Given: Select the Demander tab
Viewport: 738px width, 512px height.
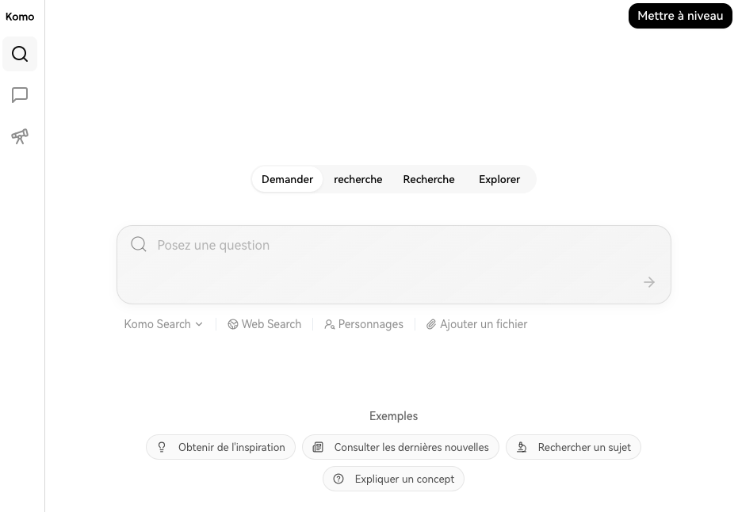Looking at the screenshot, I should [x=287, y=179].
